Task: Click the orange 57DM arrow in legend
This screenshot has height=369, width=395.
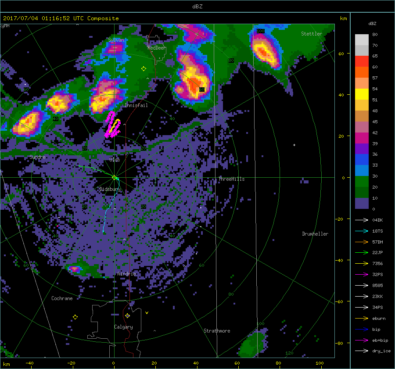Action: [x=362, y=242]
